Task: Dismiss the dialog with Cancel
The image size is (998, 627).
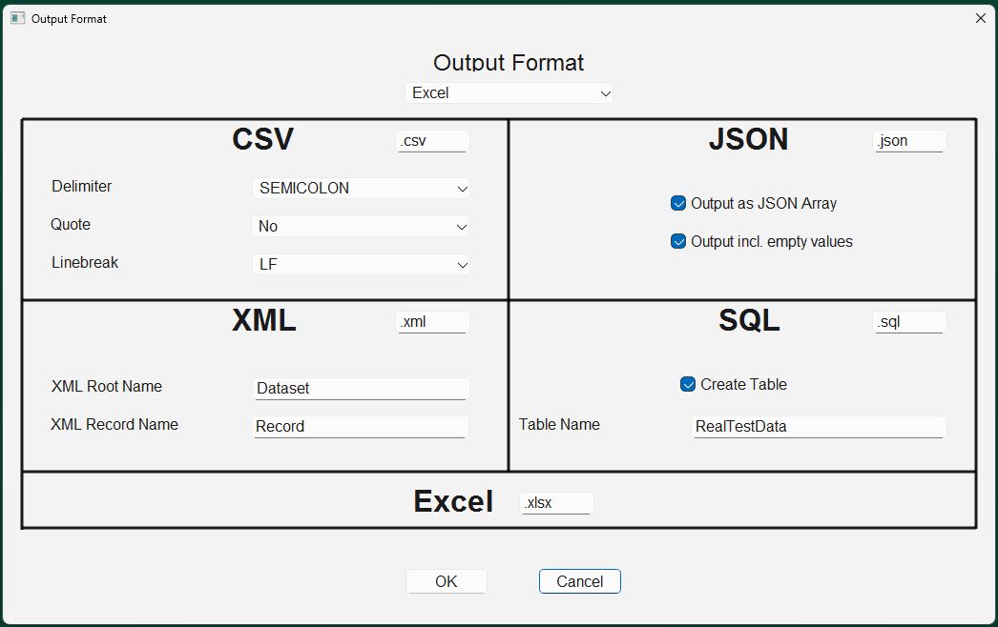Action: (x=580, y=581)
